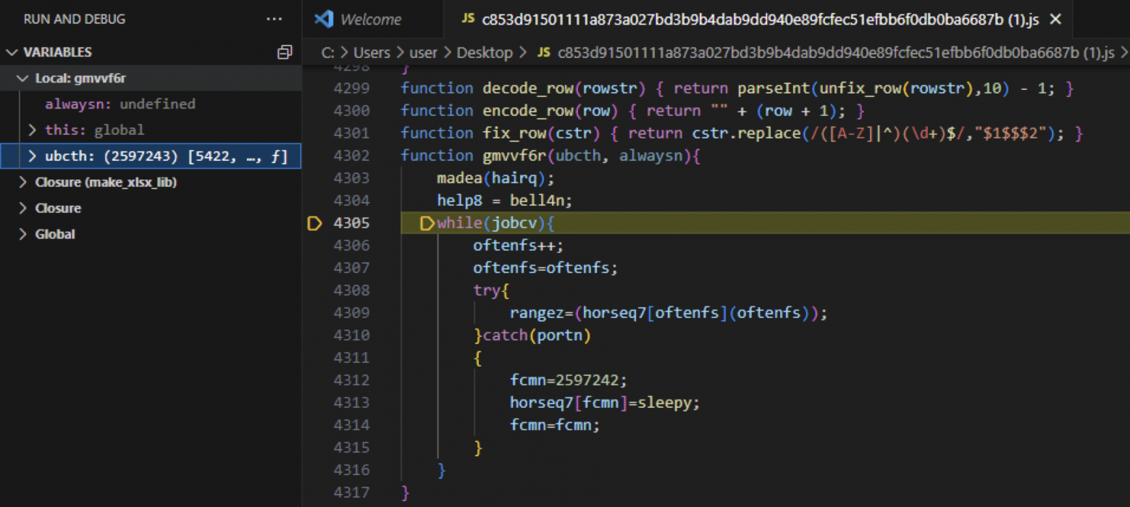This screenshot has width=1130, height=507.
Task: Click the chevron after the filename in the breadcrumb
Action: (x=1124, y=52)
